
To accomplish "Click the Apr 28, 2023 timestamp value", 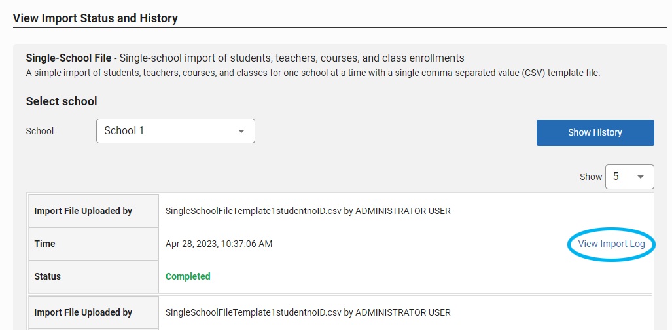I will click(x=219, y=244).
